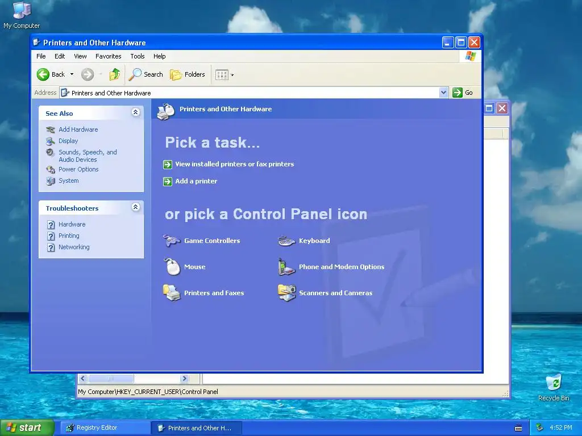The image size is (582, 436).
Task: Click the Power Options icon
Action: point(51,170)
